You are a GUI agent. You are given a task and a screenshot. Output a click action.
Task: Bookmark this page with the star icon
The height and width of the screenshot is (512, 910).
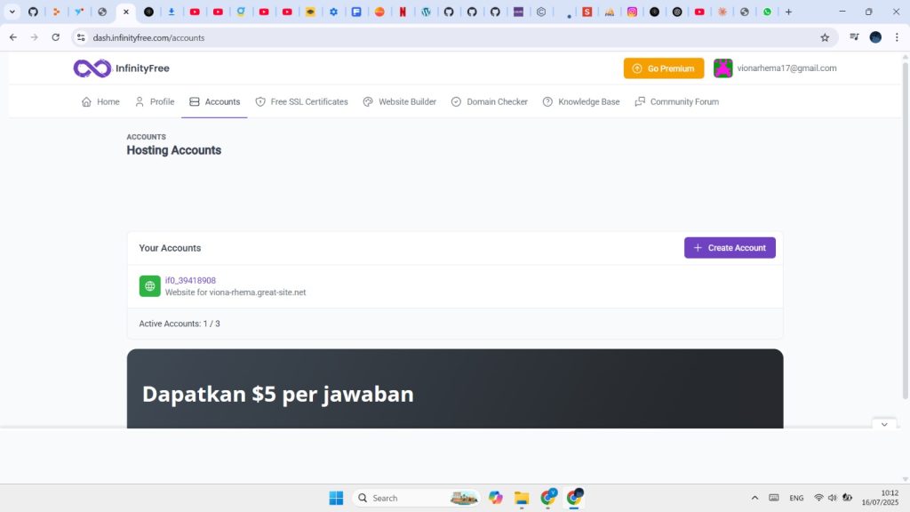tap(825, 37)
